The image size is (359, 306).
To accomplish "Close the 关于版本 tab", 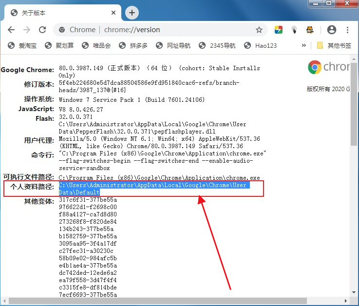I will point(113,13).
